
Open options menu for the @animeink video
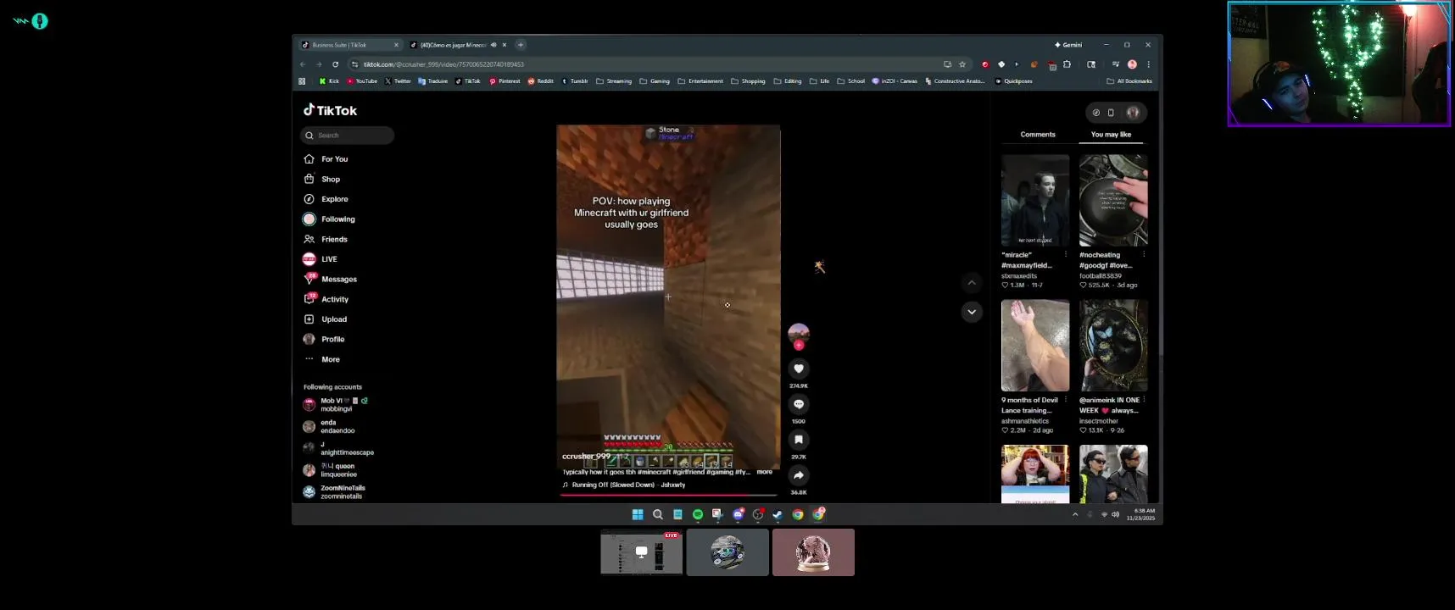(1144, 400)
